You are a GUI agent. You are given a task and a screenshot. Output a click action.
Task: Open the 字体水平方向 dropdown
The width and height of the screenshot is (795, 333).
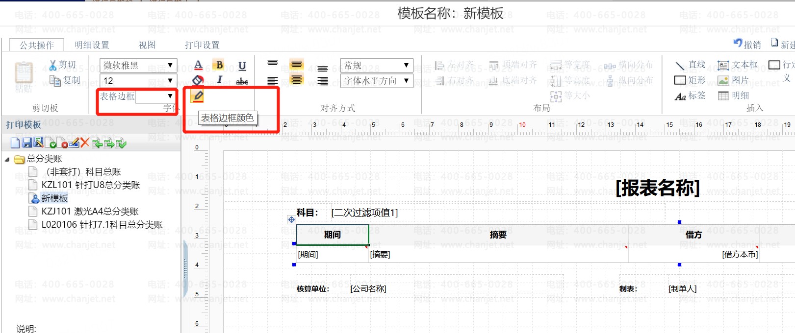click(377, 80)
